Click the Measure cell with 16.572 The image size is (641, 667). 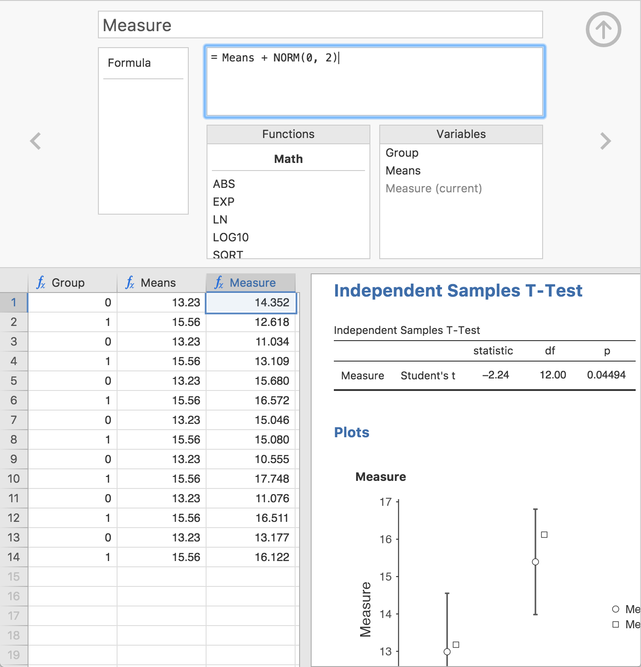[x=251, y=400]
